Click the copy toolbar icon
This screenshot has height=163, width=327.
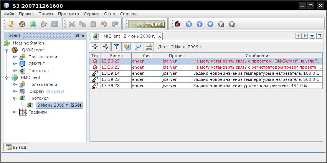coord(83,24)
